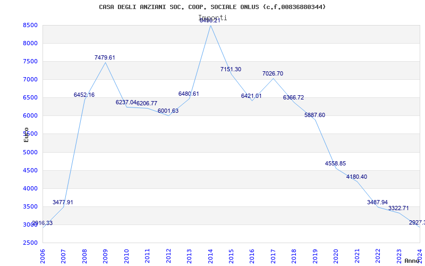Viewport: 425px width, 266px height.
Task: Click the 8500 y-axis tick label
Action: click(30, 25)
